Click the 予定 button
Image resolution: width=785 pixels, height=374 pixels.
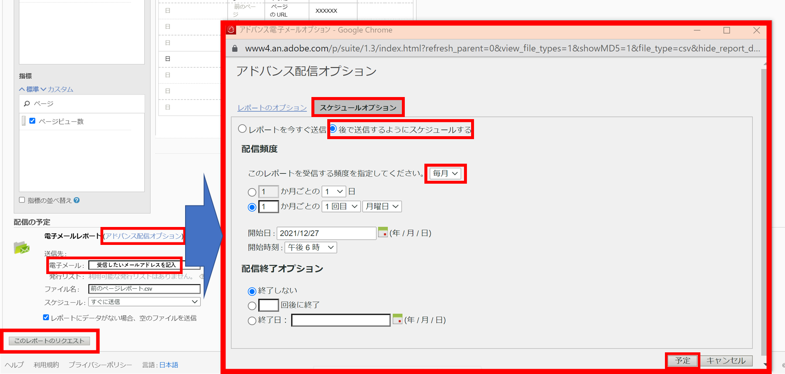682,360
